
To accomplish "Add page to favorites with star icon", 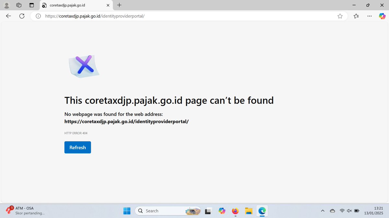I will (340, 16).
